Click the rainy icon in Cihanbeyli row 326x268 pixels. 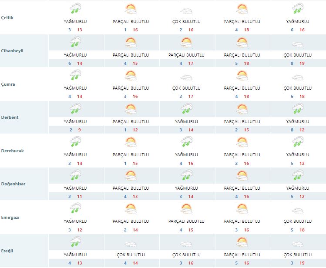tap(76, 43)
